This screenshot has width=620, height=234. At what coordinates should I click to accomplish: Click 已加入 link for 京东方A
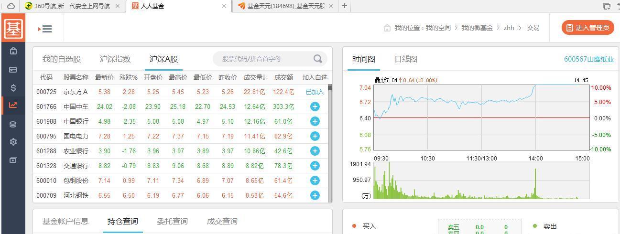click(x=315, y=92)
